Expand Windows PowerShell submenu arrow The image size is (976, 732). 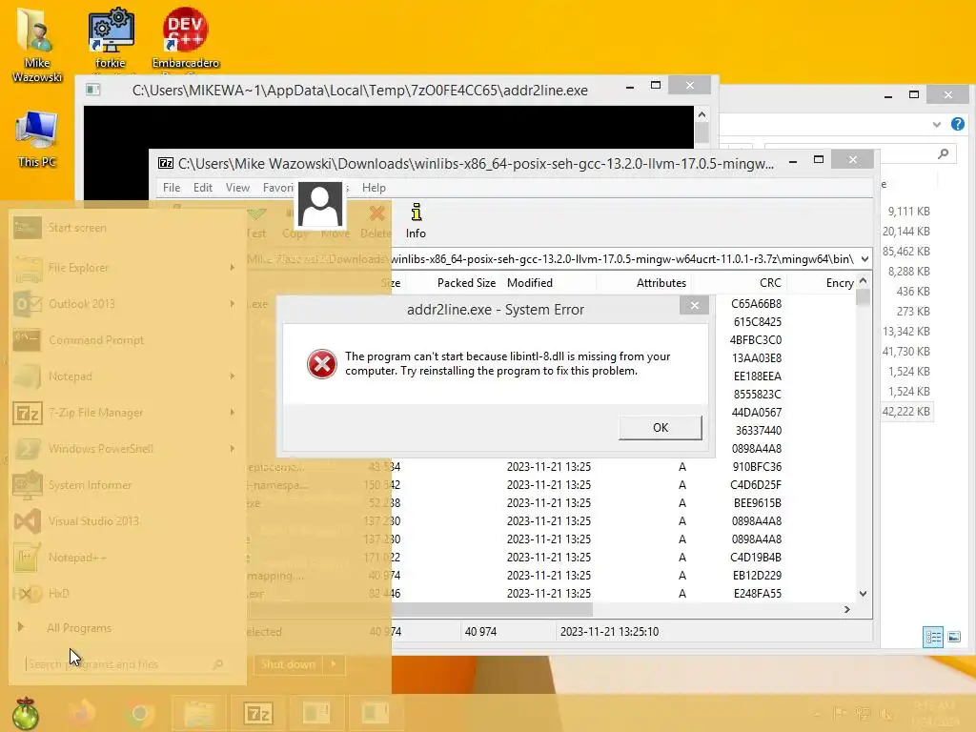233,448
